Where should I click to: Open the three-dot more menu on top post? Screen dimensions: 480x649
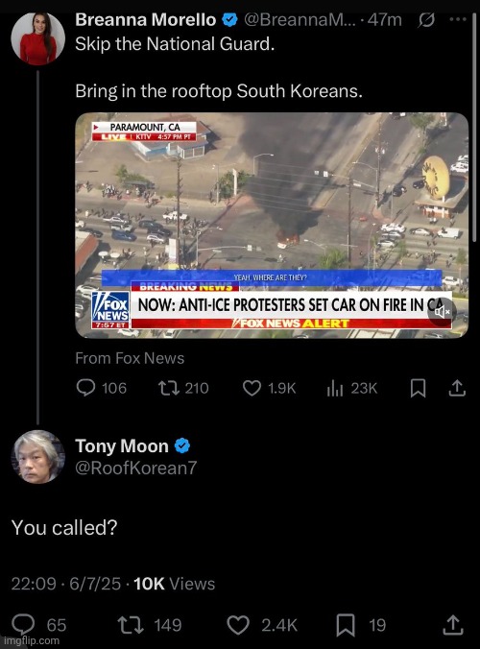click(x=458, y=19)
